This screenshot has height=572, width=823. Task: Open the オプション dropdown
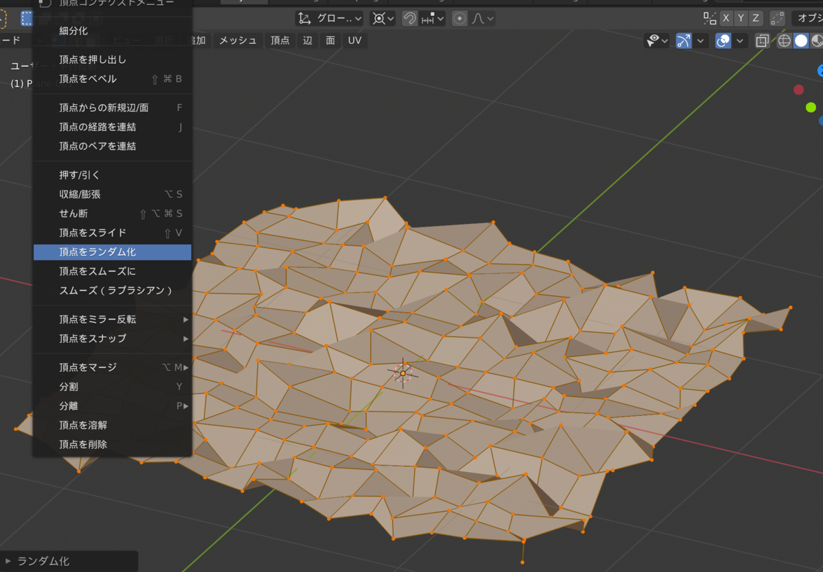(x=807, y=18)
